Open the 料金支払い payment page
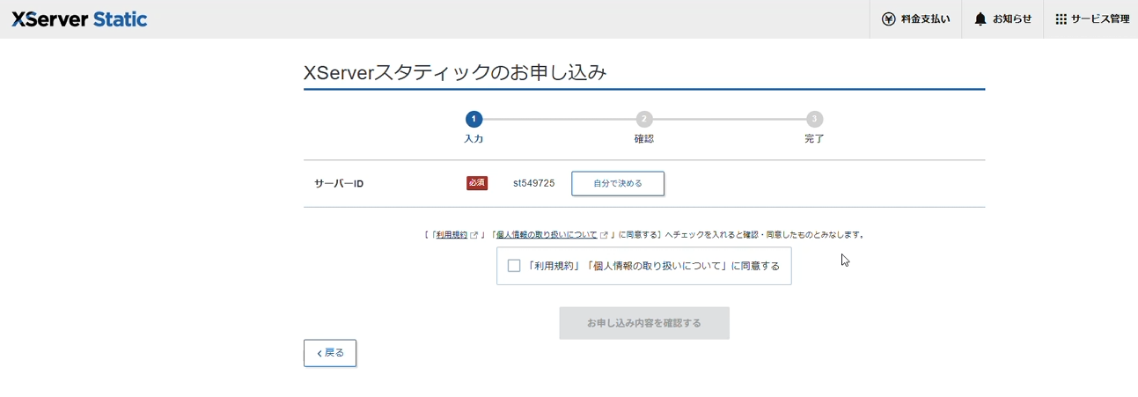Image resolution: width=1138 pixels, height=397 pixels. click(x=916, y=19)
